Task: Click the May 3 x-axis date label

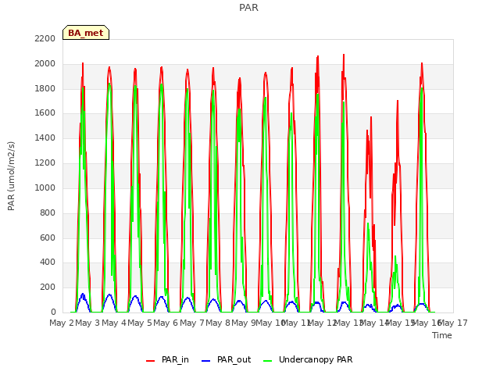Action: coord(87,323)
